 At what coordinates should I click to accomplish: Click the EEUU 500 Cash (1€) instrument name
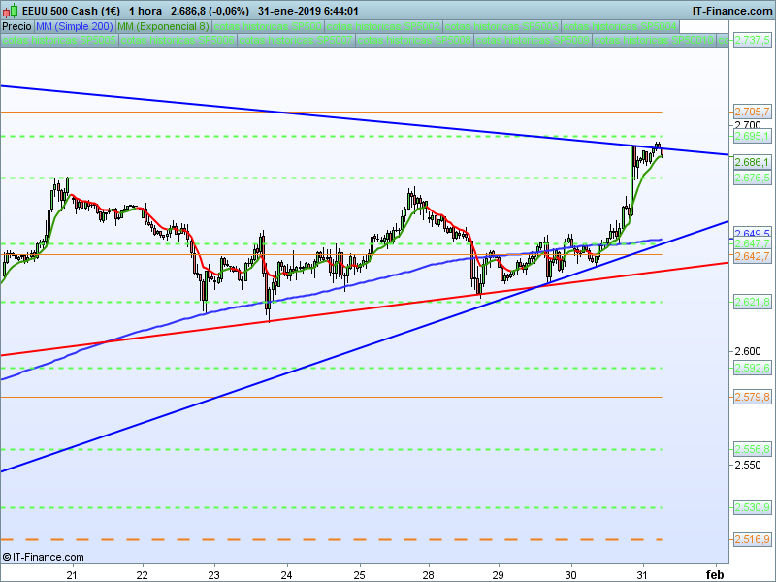(x=71, y=11)
